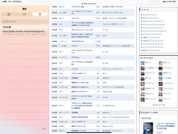
Task: Open ミュークルドリーミー みっくす! link
Action: [x=82, y=12]
